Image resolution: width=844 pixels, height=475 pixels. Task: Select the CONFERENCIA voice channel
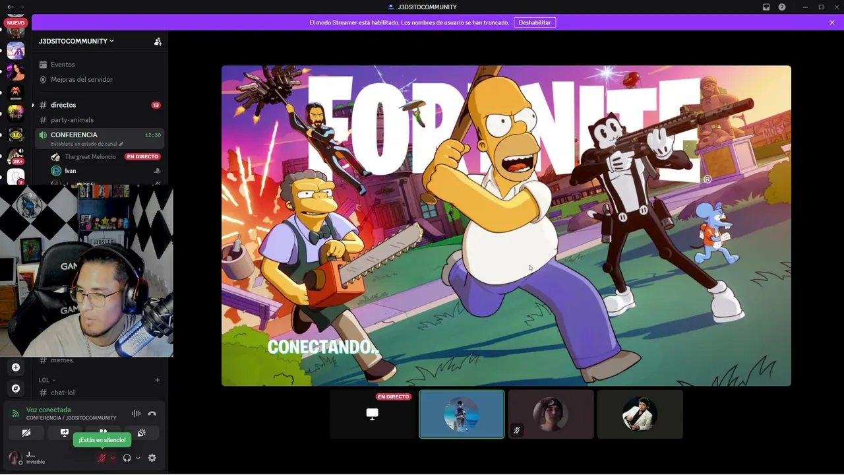click(x=99, y=138)
